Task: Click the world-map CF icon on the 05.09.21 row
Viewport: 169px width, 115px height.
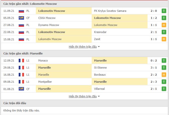Action: 21,18
